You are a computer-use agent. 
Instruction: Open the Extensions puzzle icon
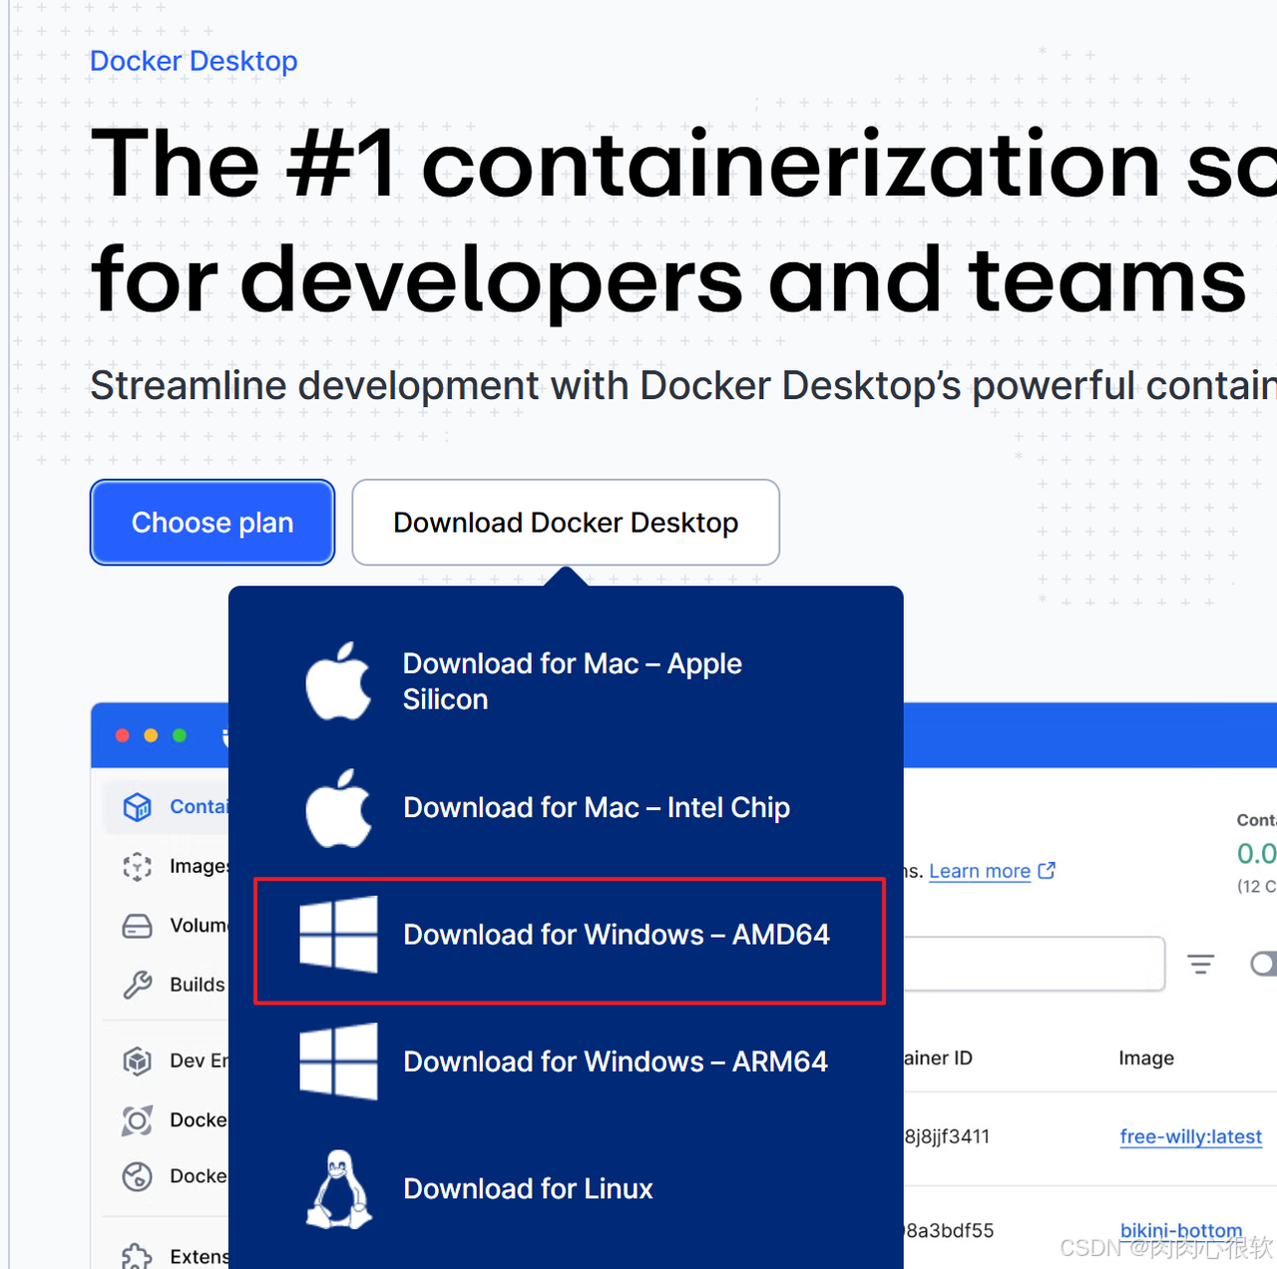[137, 1256]
